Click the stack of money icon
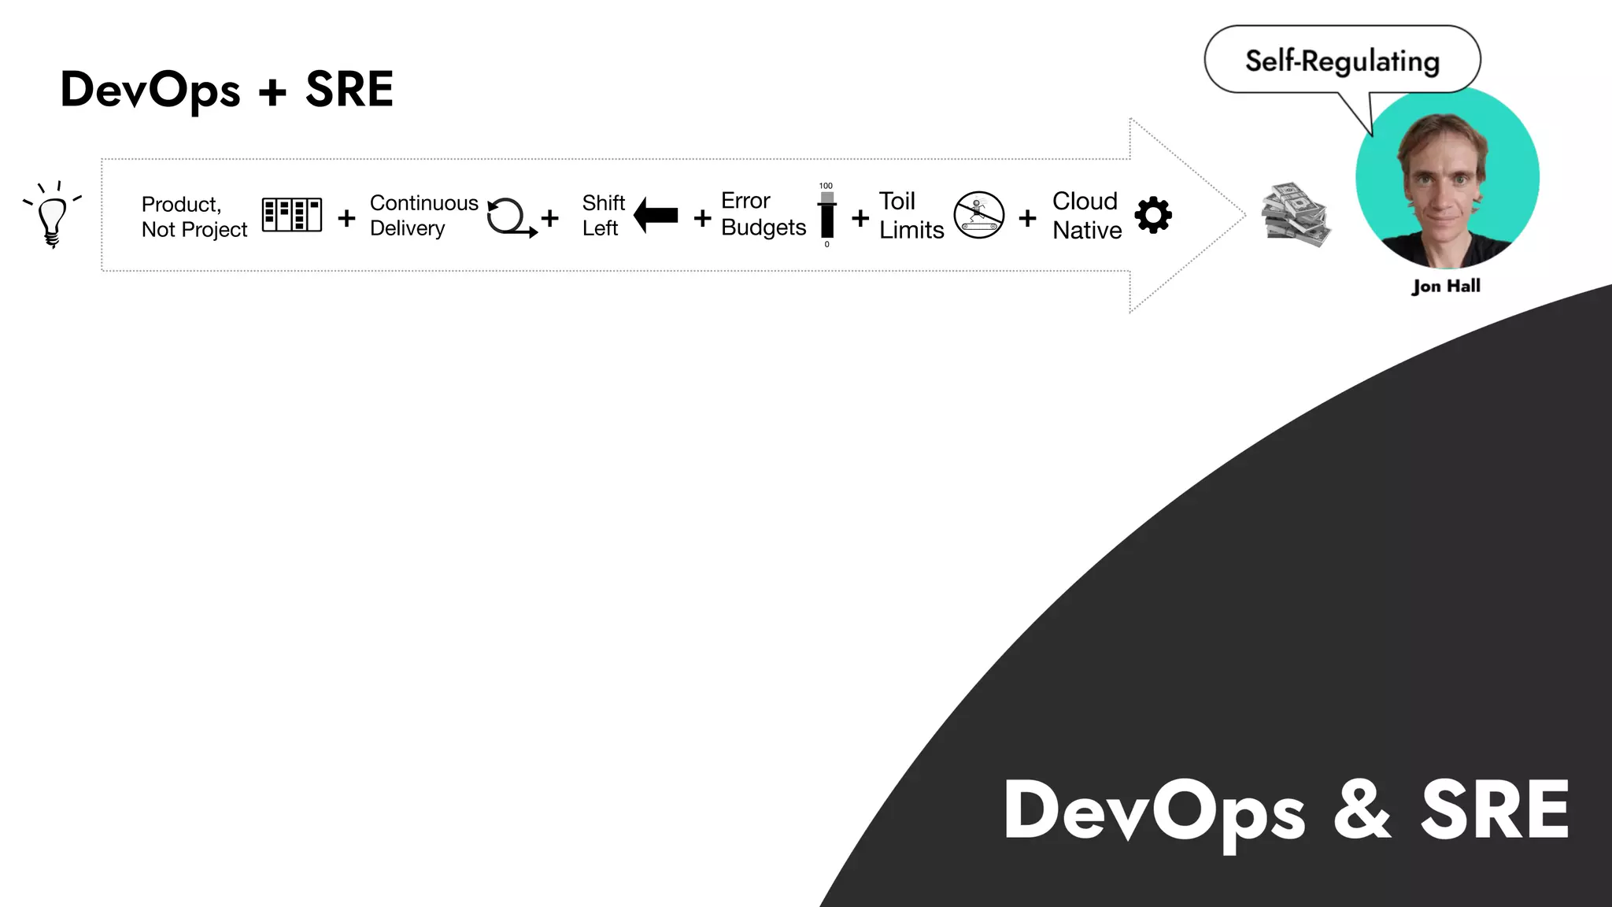 (1296, 215)
